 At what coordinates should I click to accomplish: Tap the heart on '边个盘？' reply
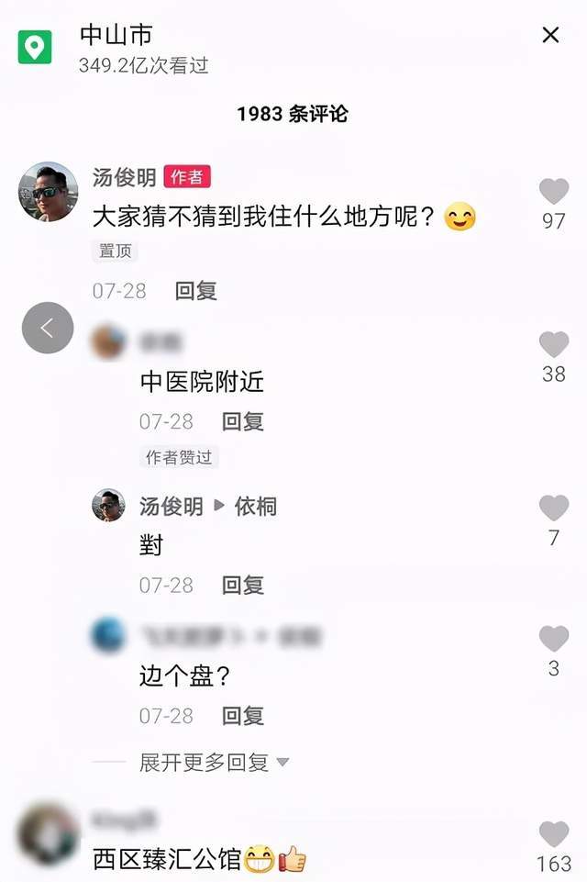point(554,639)
